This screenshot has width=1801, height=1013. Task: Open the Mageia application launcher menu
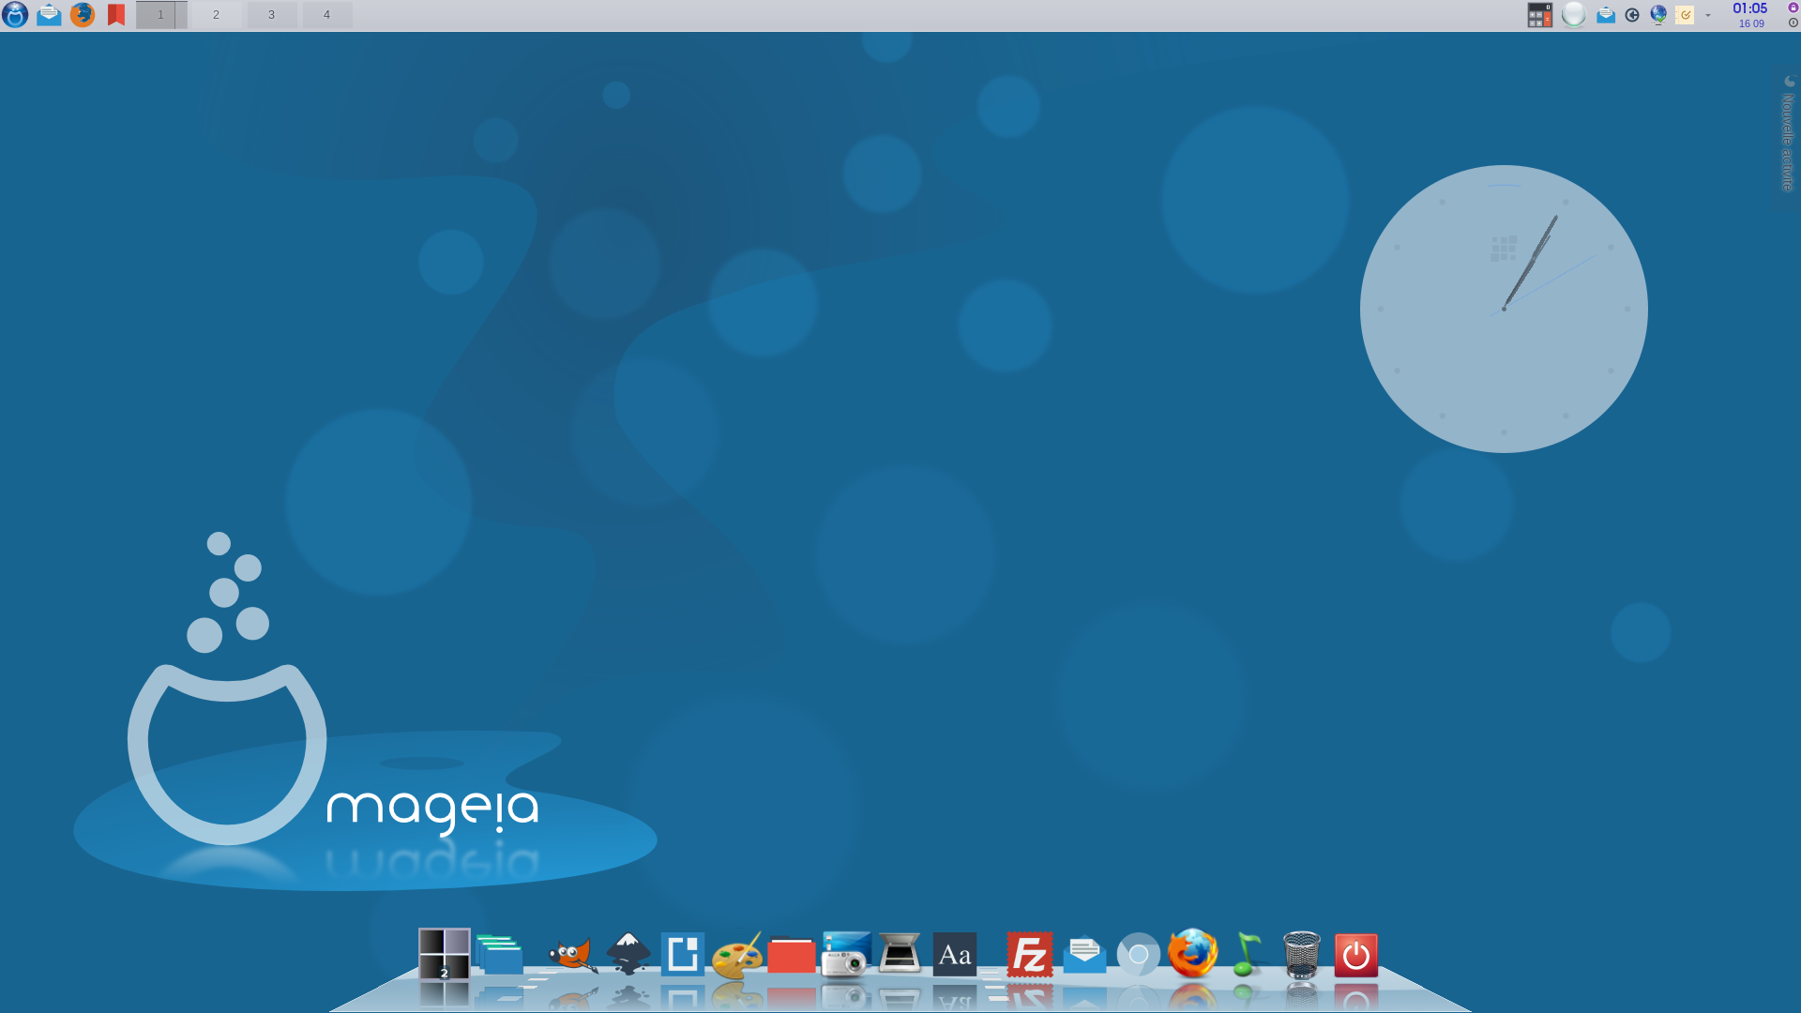coord(15,15)
